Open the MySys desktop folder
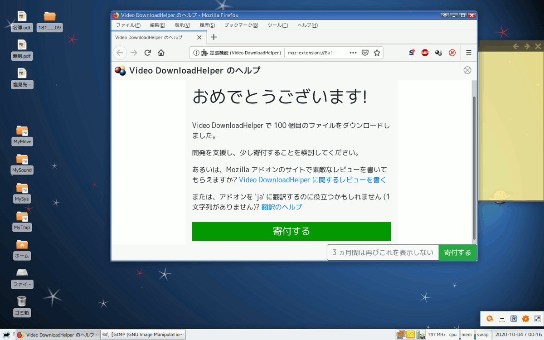This screenshot has width=544, height=340. (x=22, y=192)
